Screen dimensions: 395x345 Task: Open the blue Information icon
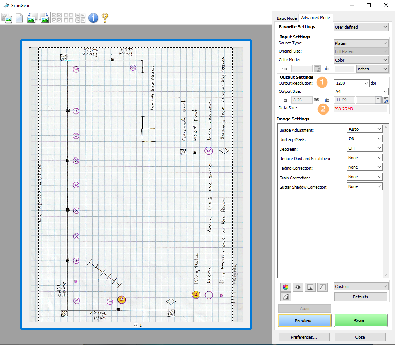(x=93, y=18)
